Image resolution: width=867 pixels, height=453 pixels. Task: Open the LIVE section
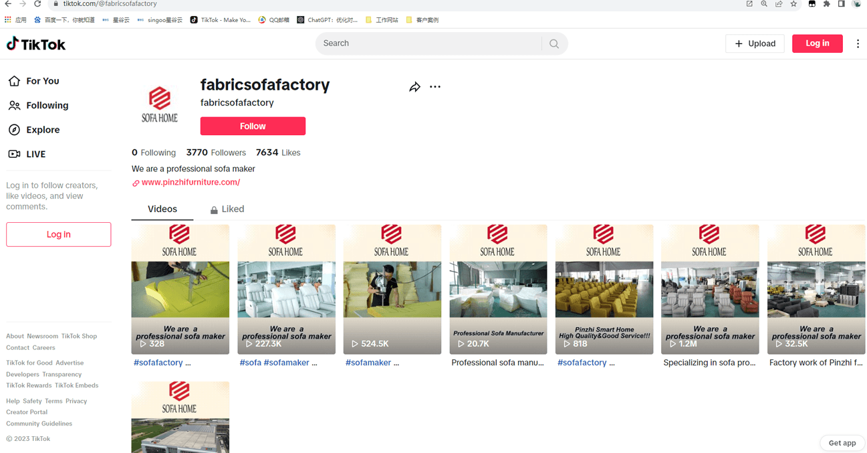tap(27, 154)
